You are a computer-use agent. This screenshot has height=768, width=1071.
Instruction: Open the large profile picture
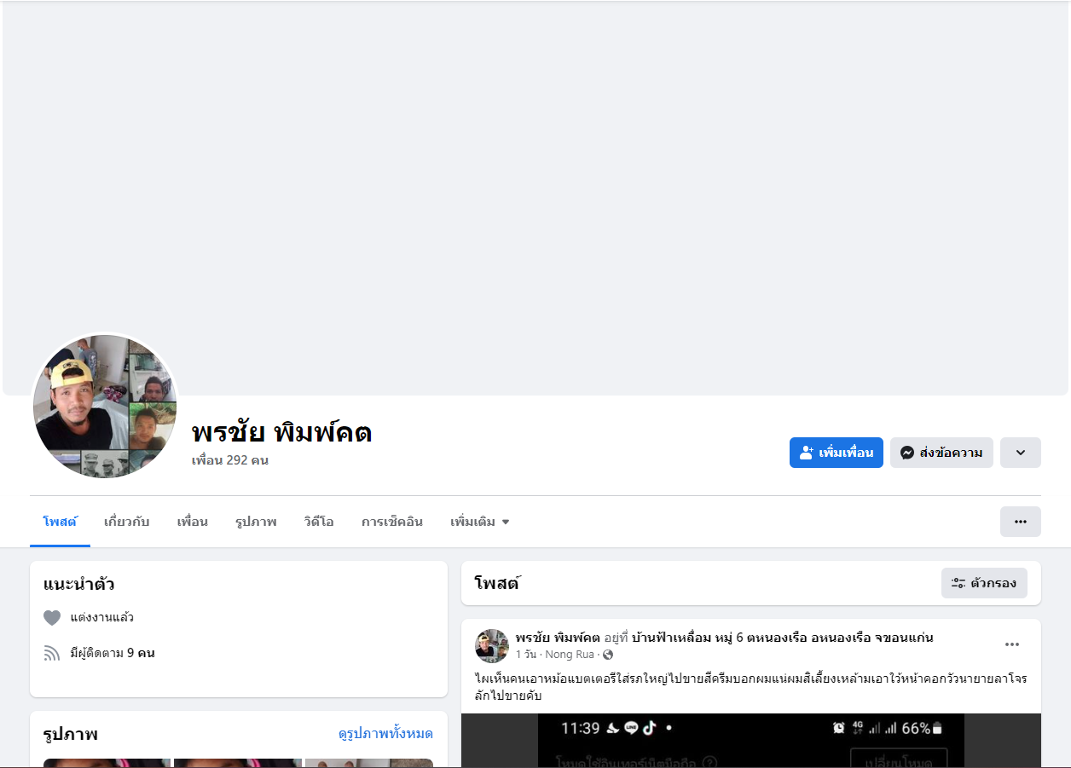tap(105, 406)
